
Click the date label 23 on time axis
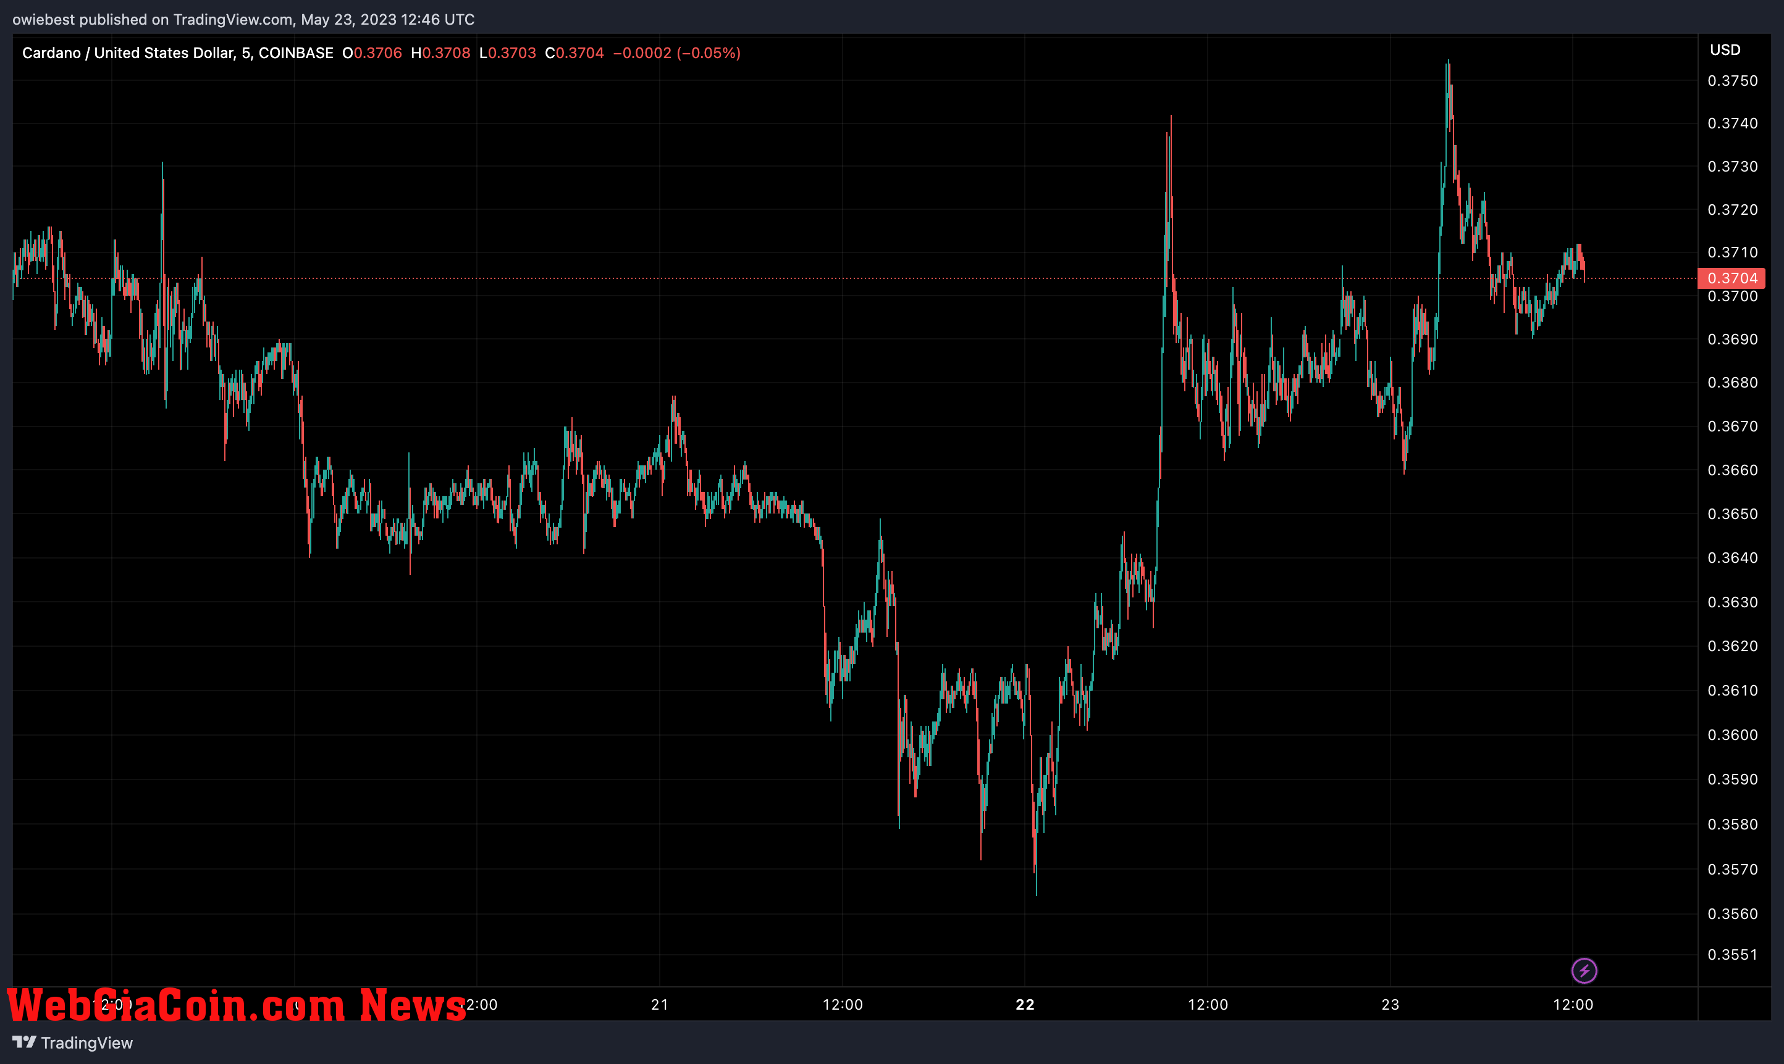click(x=1390, y=1005)
